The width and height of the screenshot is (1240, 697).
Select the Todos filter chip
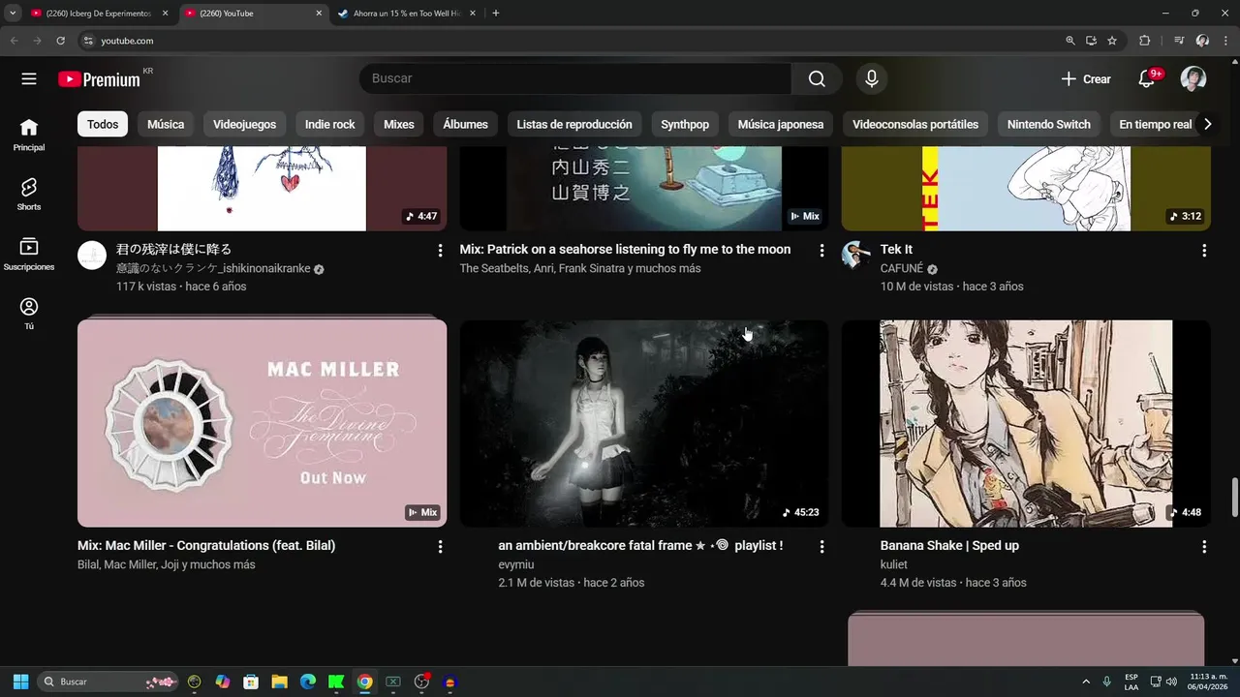click(x=103, y=124)
